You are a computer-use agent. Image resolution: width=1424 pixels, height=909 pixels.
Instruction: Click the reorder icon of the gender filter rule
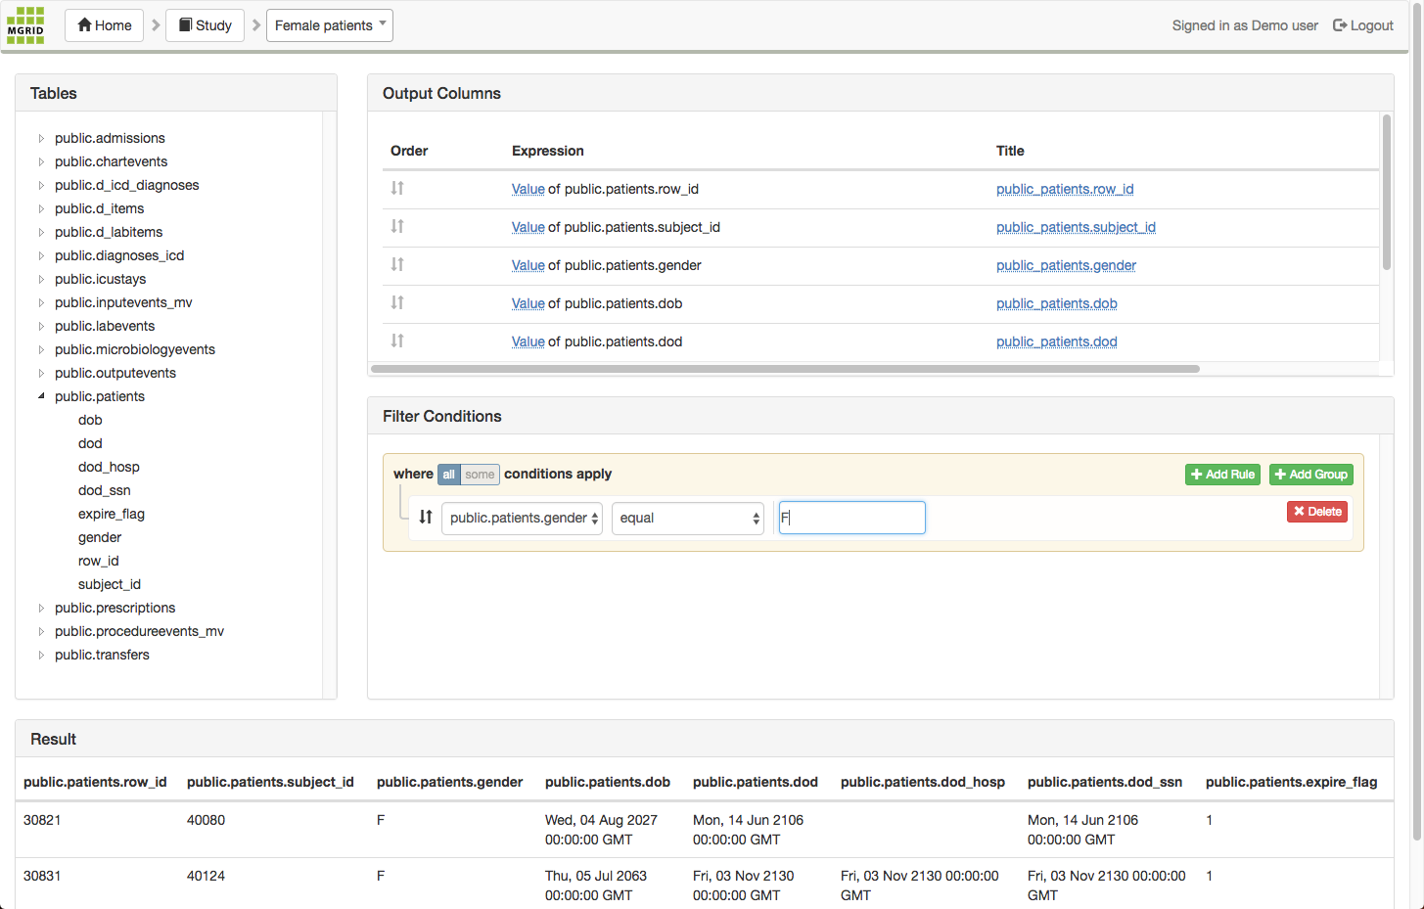(426, 517)
